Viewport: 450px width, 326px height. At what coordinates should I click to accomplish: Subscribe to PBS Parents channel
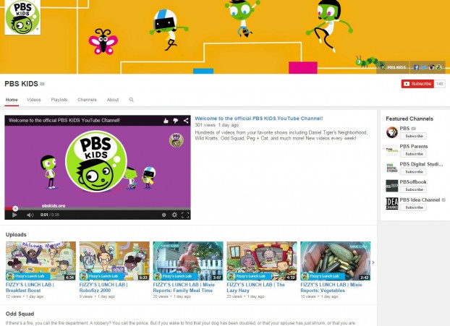click(413, 154)
